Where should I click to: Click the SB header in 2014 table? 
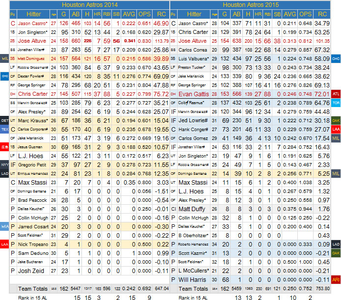(x=116, y=14)
